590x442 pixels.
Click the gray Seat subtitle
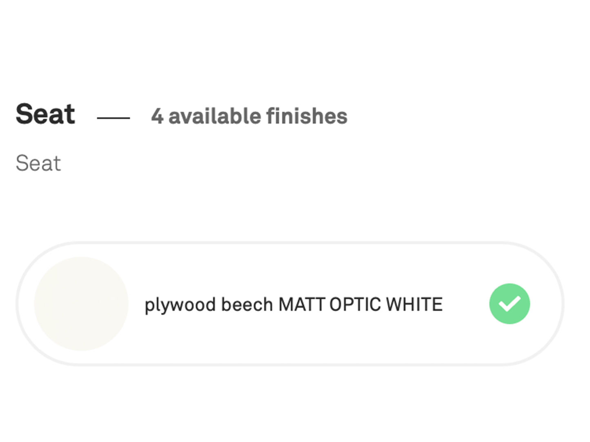38,164
